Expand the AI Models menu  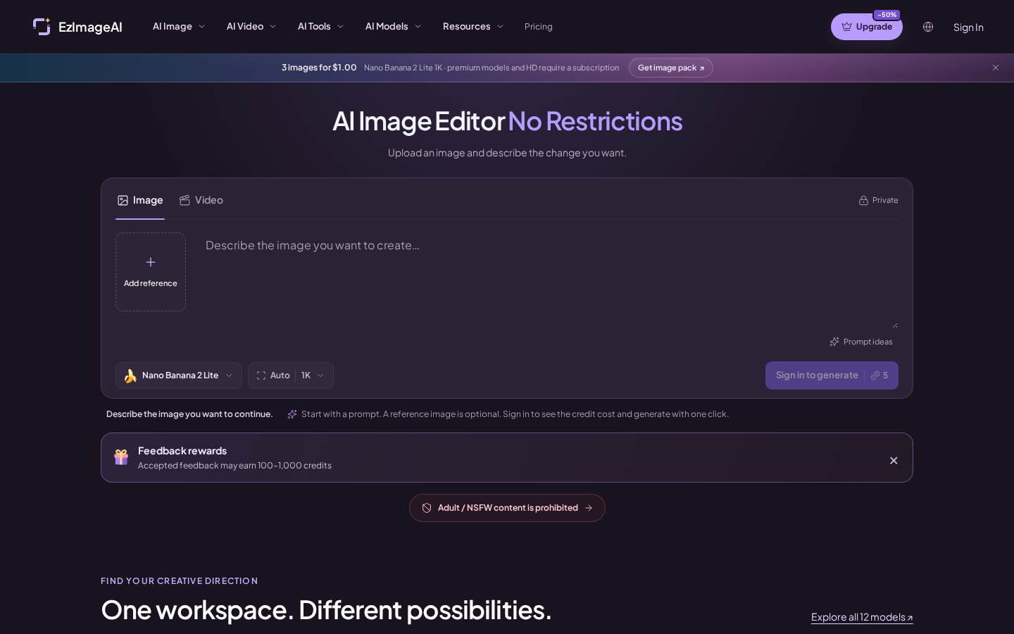coord(393,27)
